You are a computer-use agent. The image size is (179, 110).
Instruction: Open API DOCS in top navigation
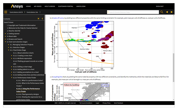point(38,6)
